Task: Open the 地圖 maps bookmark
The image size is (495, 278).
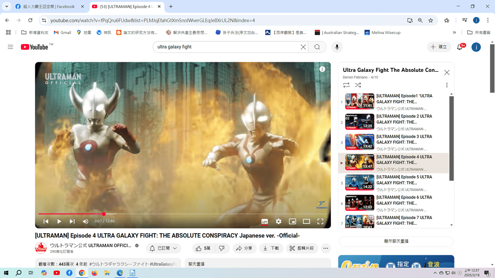Action: tap(84, 32)
